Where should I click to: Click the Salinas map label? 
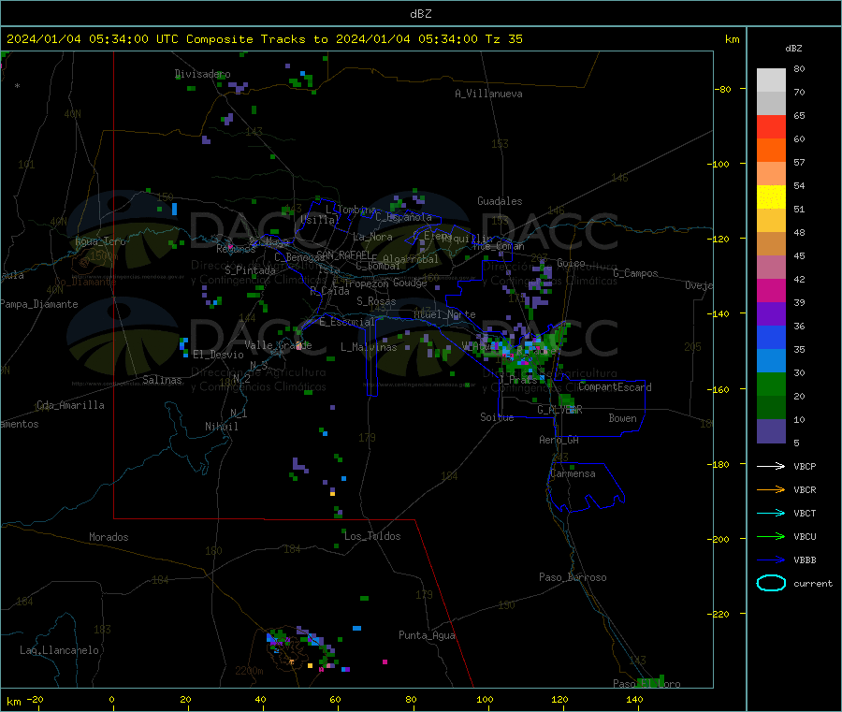162,380
